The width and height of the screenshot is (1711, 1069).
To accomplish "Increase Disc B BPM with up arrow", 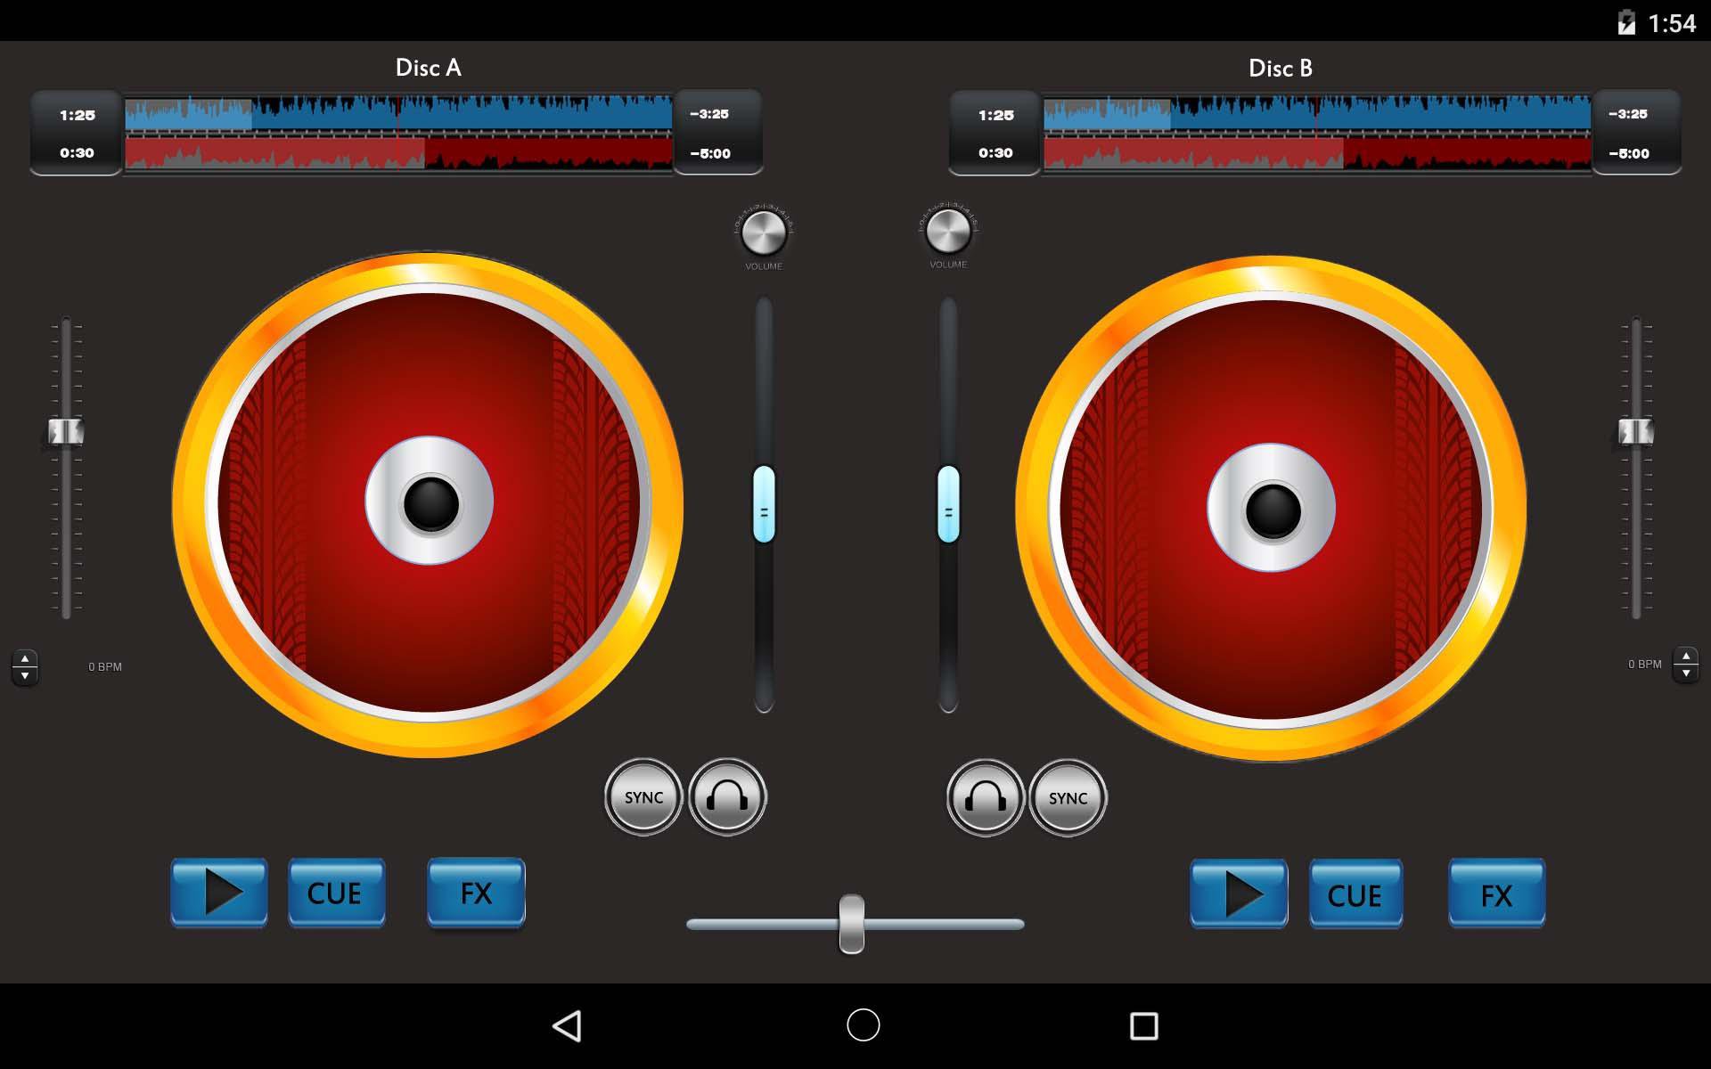I will click(1685, 657).
